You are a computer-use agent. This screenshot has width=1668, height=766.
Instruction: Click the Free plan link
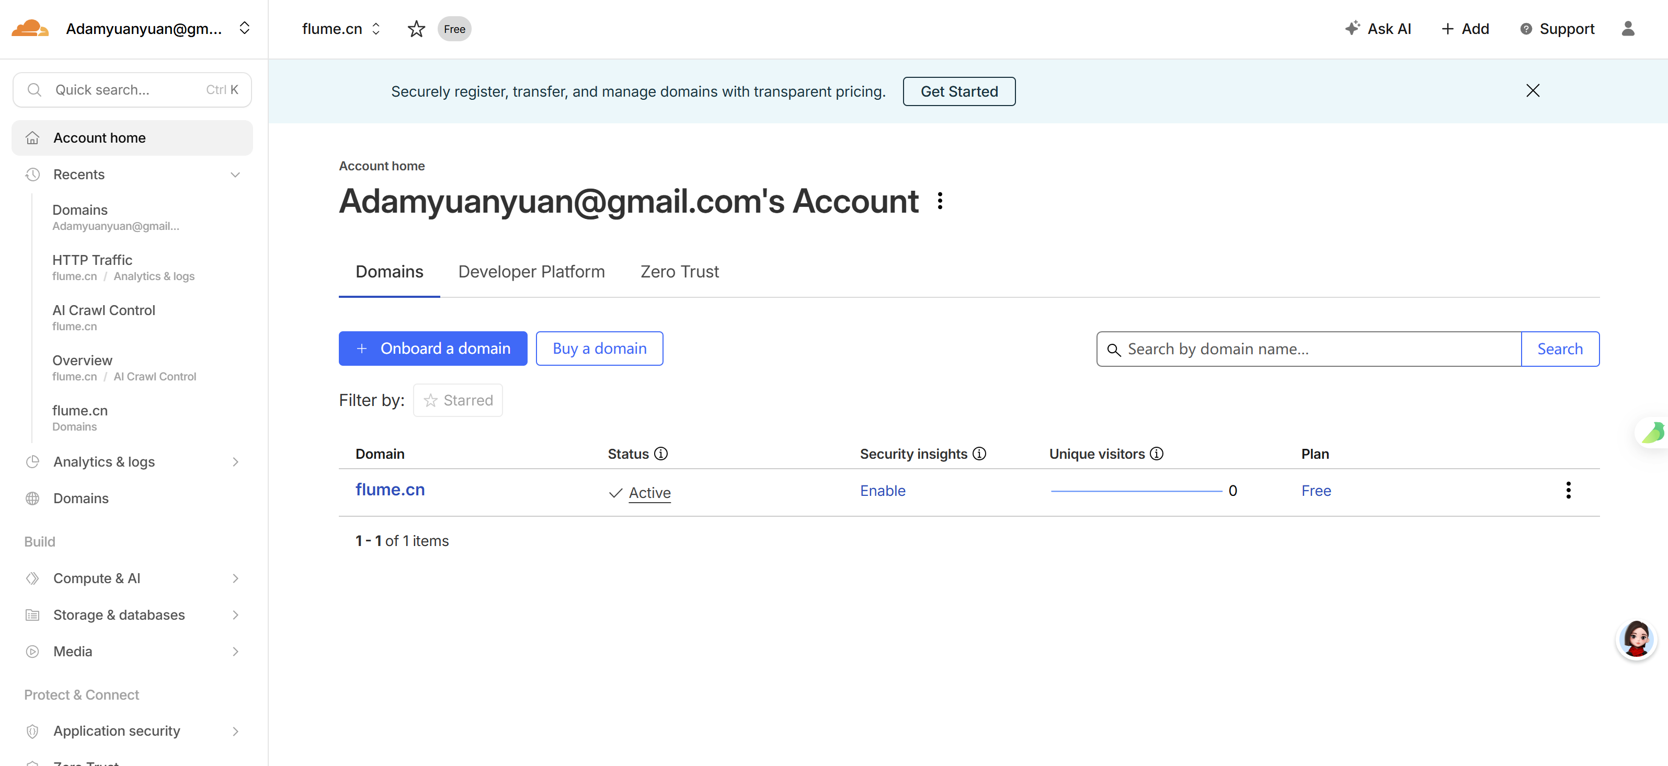[x=1316, y=491]
